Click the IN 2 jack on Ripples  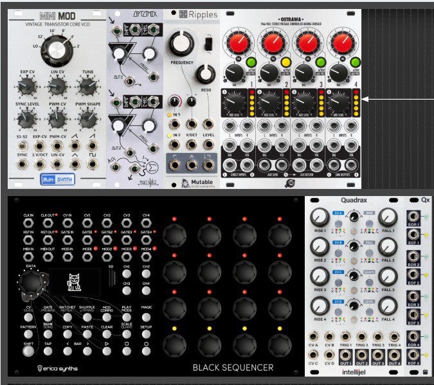[x=174, y=145]
